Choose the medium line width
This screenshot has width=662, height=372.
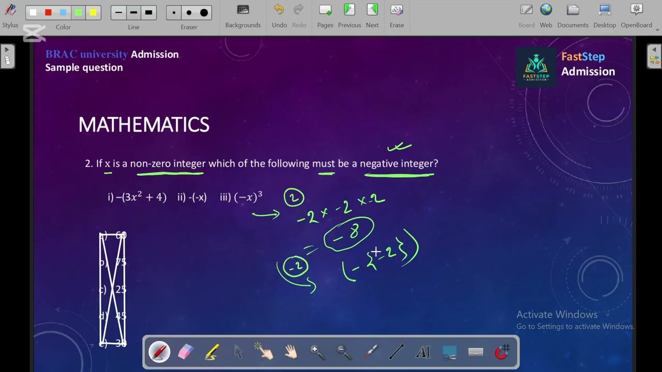[134, 12]
